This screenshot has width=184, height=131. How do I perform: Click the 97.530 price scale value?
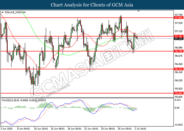point(179,23)
